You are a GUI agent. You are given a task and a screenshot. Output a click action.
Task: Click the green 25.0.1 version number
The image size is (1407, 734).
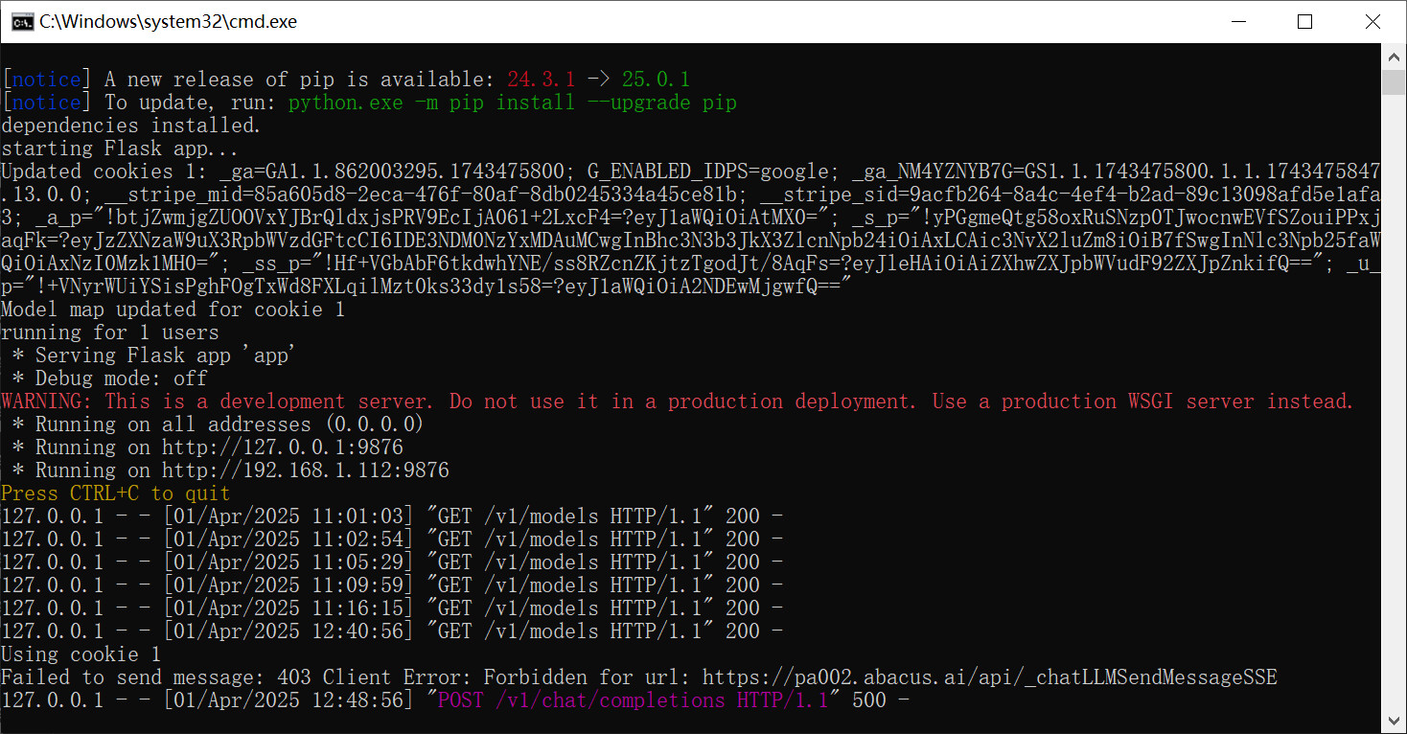656,80
